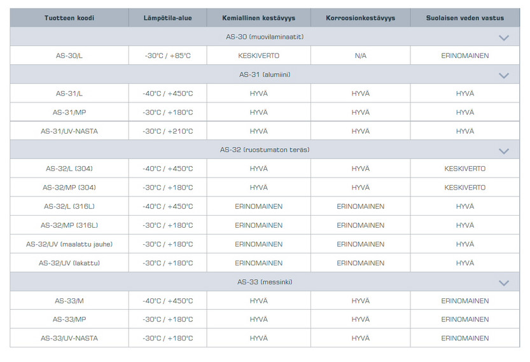This screenshot has width=530, height=362.
Task: Click the AS-32 (ruostumaton teräs) group title
Action: coord(265,150)
